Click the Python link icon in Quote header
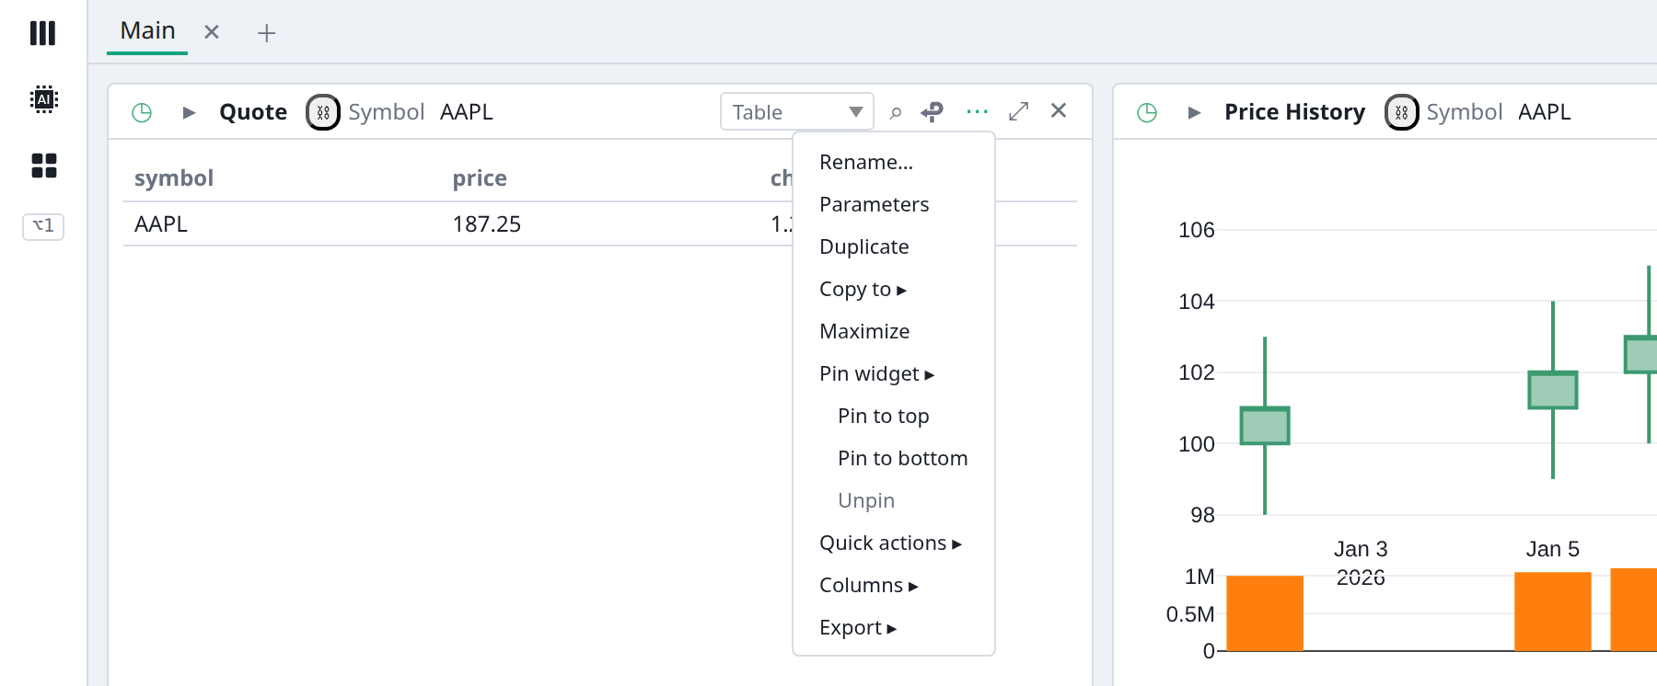1657x686 pixels. pyautogui.click(x=933, y=111)
